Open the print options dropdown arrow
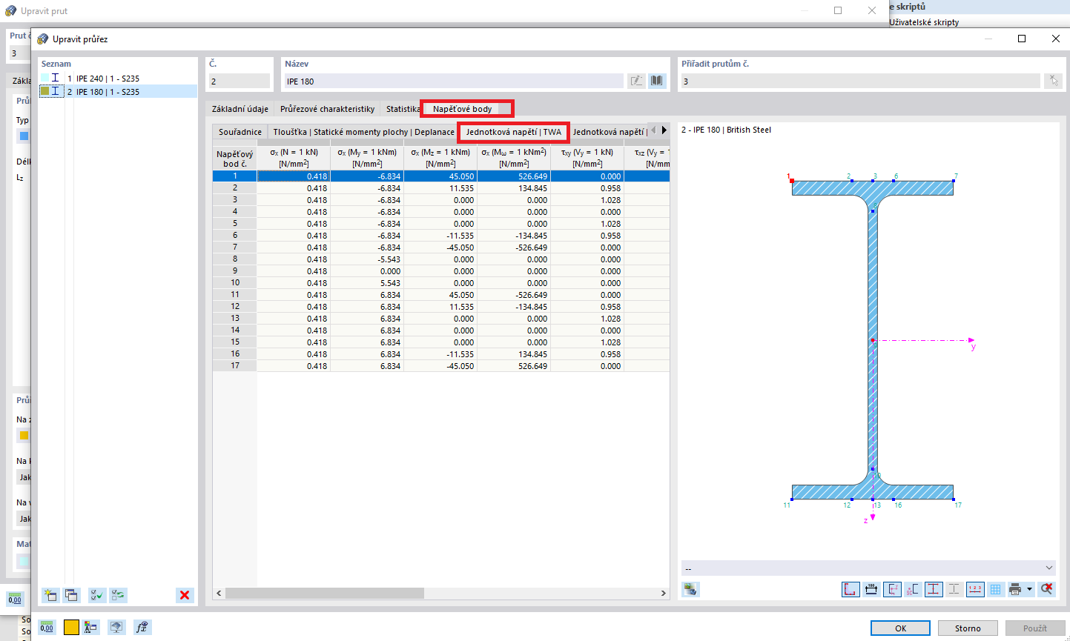Screen dimensions: 1070x641 pyautogui.click(x=1030, y=589)
